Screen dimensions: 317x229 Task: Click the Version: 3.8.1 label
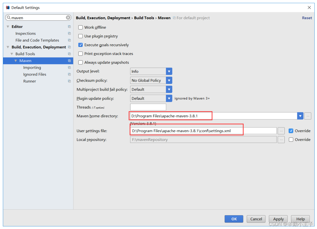coord(143,123)
